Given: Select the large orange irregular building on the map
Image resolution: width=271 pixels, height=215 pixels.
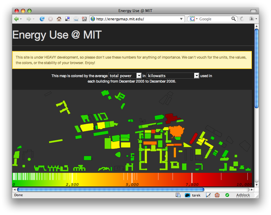Looking at the screenshot, I should tap(176, 131).
